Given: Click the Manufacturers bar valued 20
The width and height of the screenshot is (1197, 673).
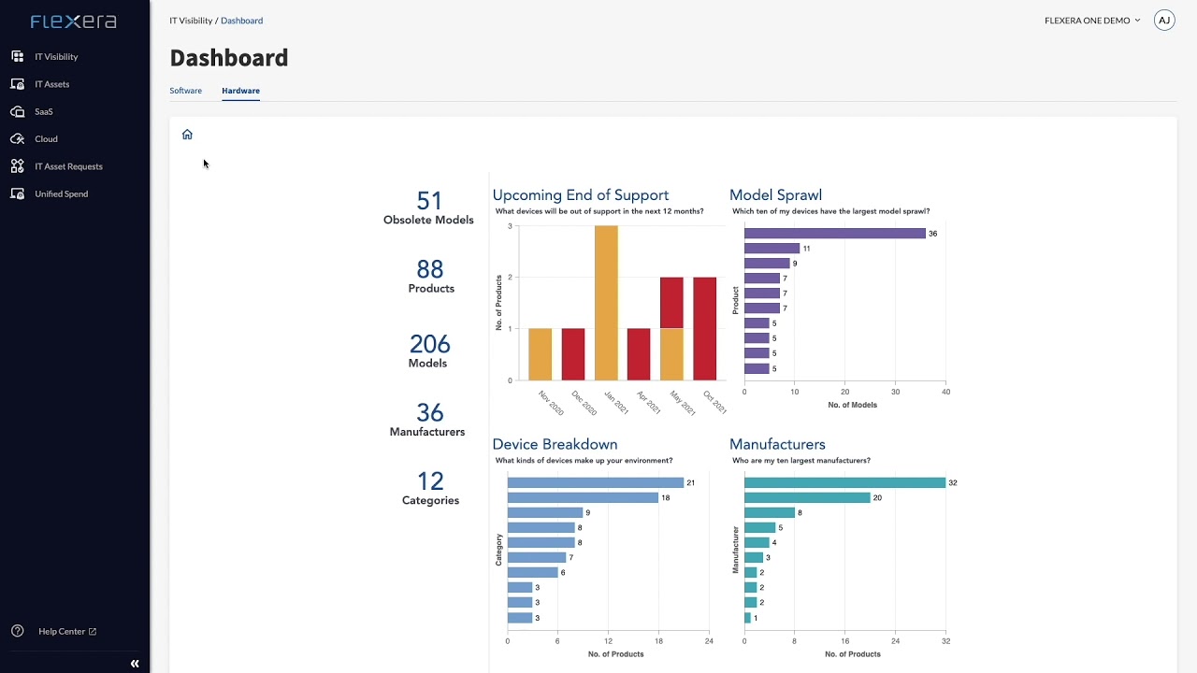Looking at the screenshot, I should point(807,497).
